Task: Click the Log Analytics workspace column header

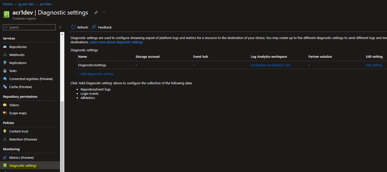Action: pos(269,56)
